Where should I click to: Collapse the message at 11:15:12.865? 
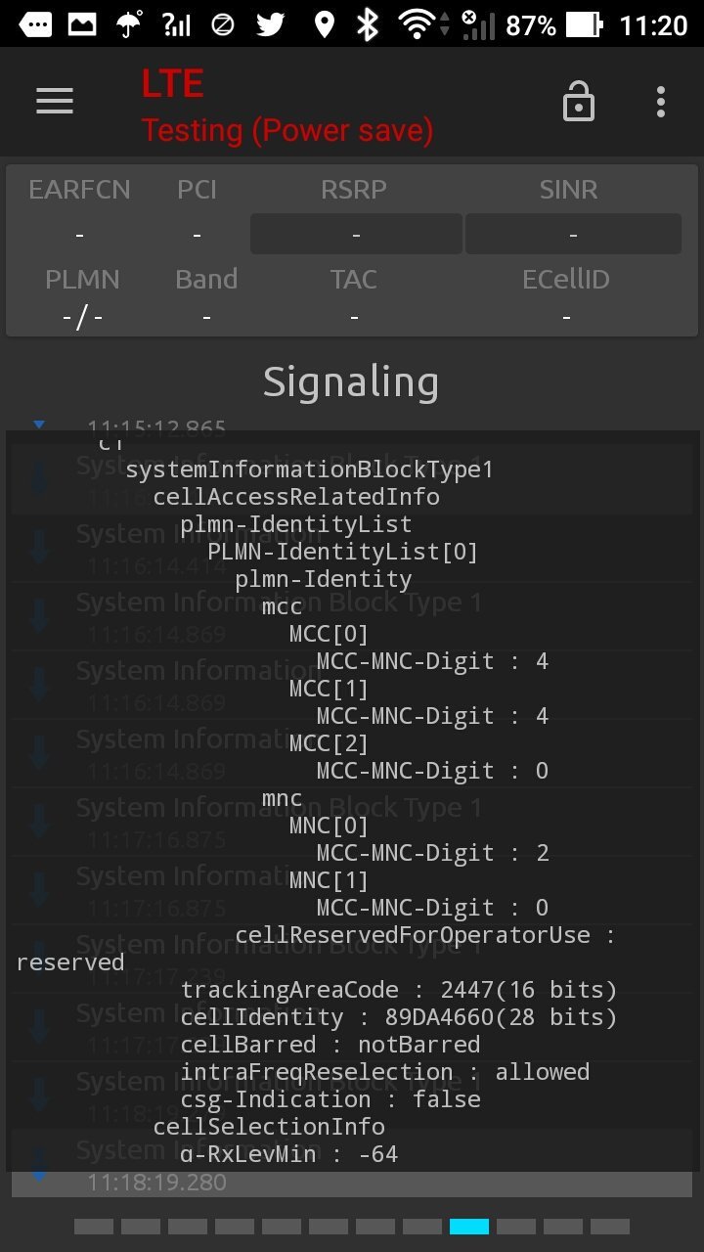pyautogui.click(x=39, y=425)
